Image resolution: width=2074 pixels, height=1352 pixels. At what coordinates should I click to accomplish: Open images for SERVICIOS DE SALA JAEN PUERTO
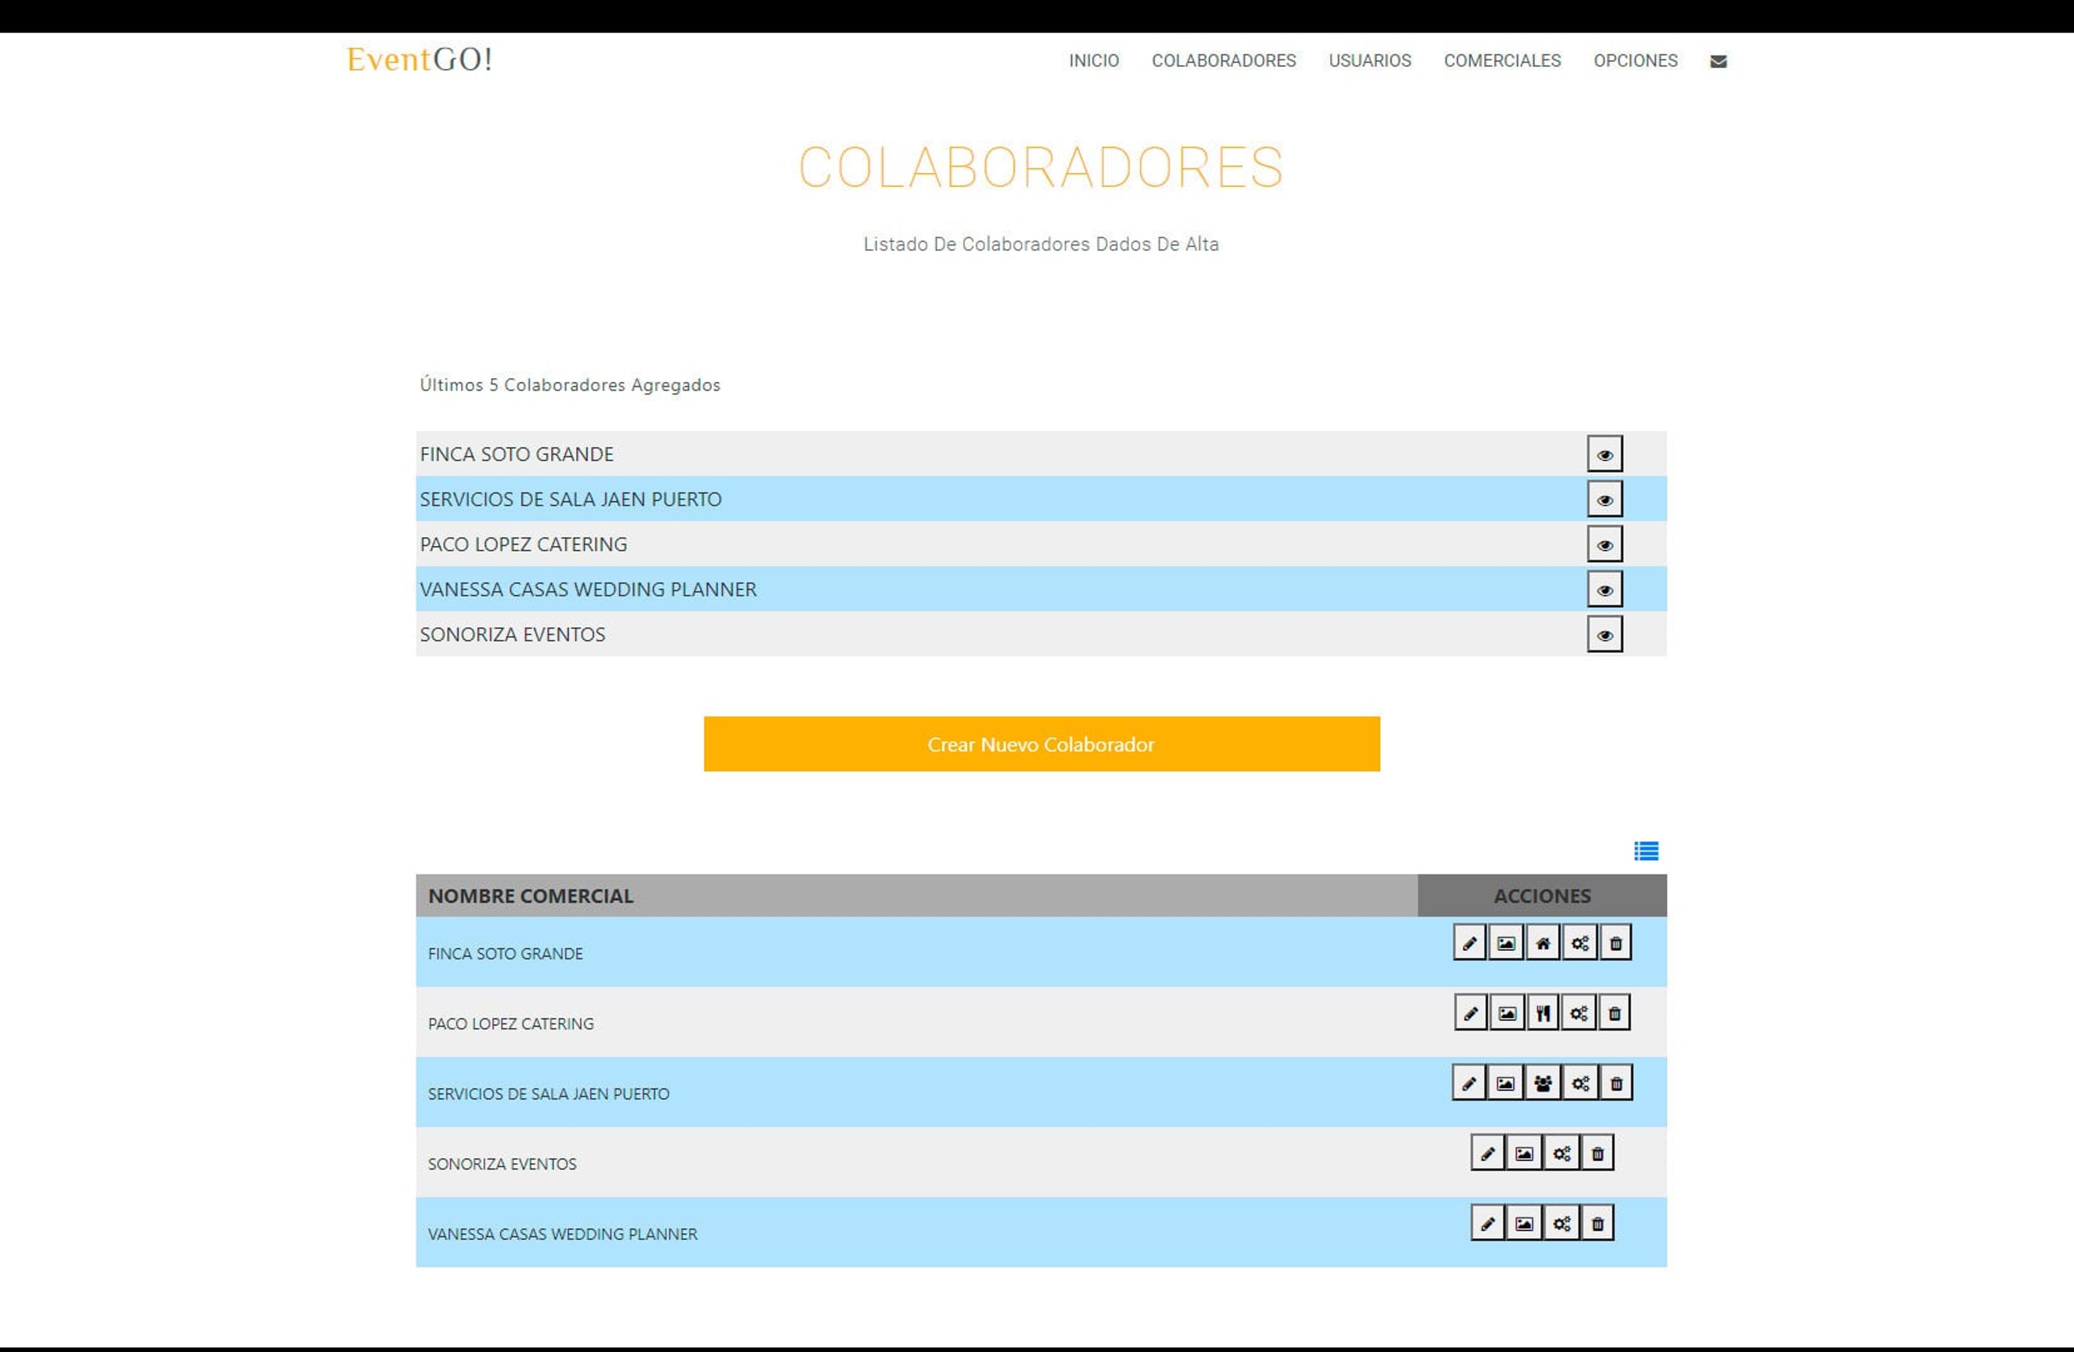coord(1505,1083)
